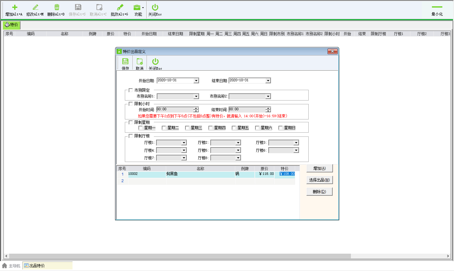Check the 星期日 checkbox
This screenshot has width=454, height=271.
point(281,128)
